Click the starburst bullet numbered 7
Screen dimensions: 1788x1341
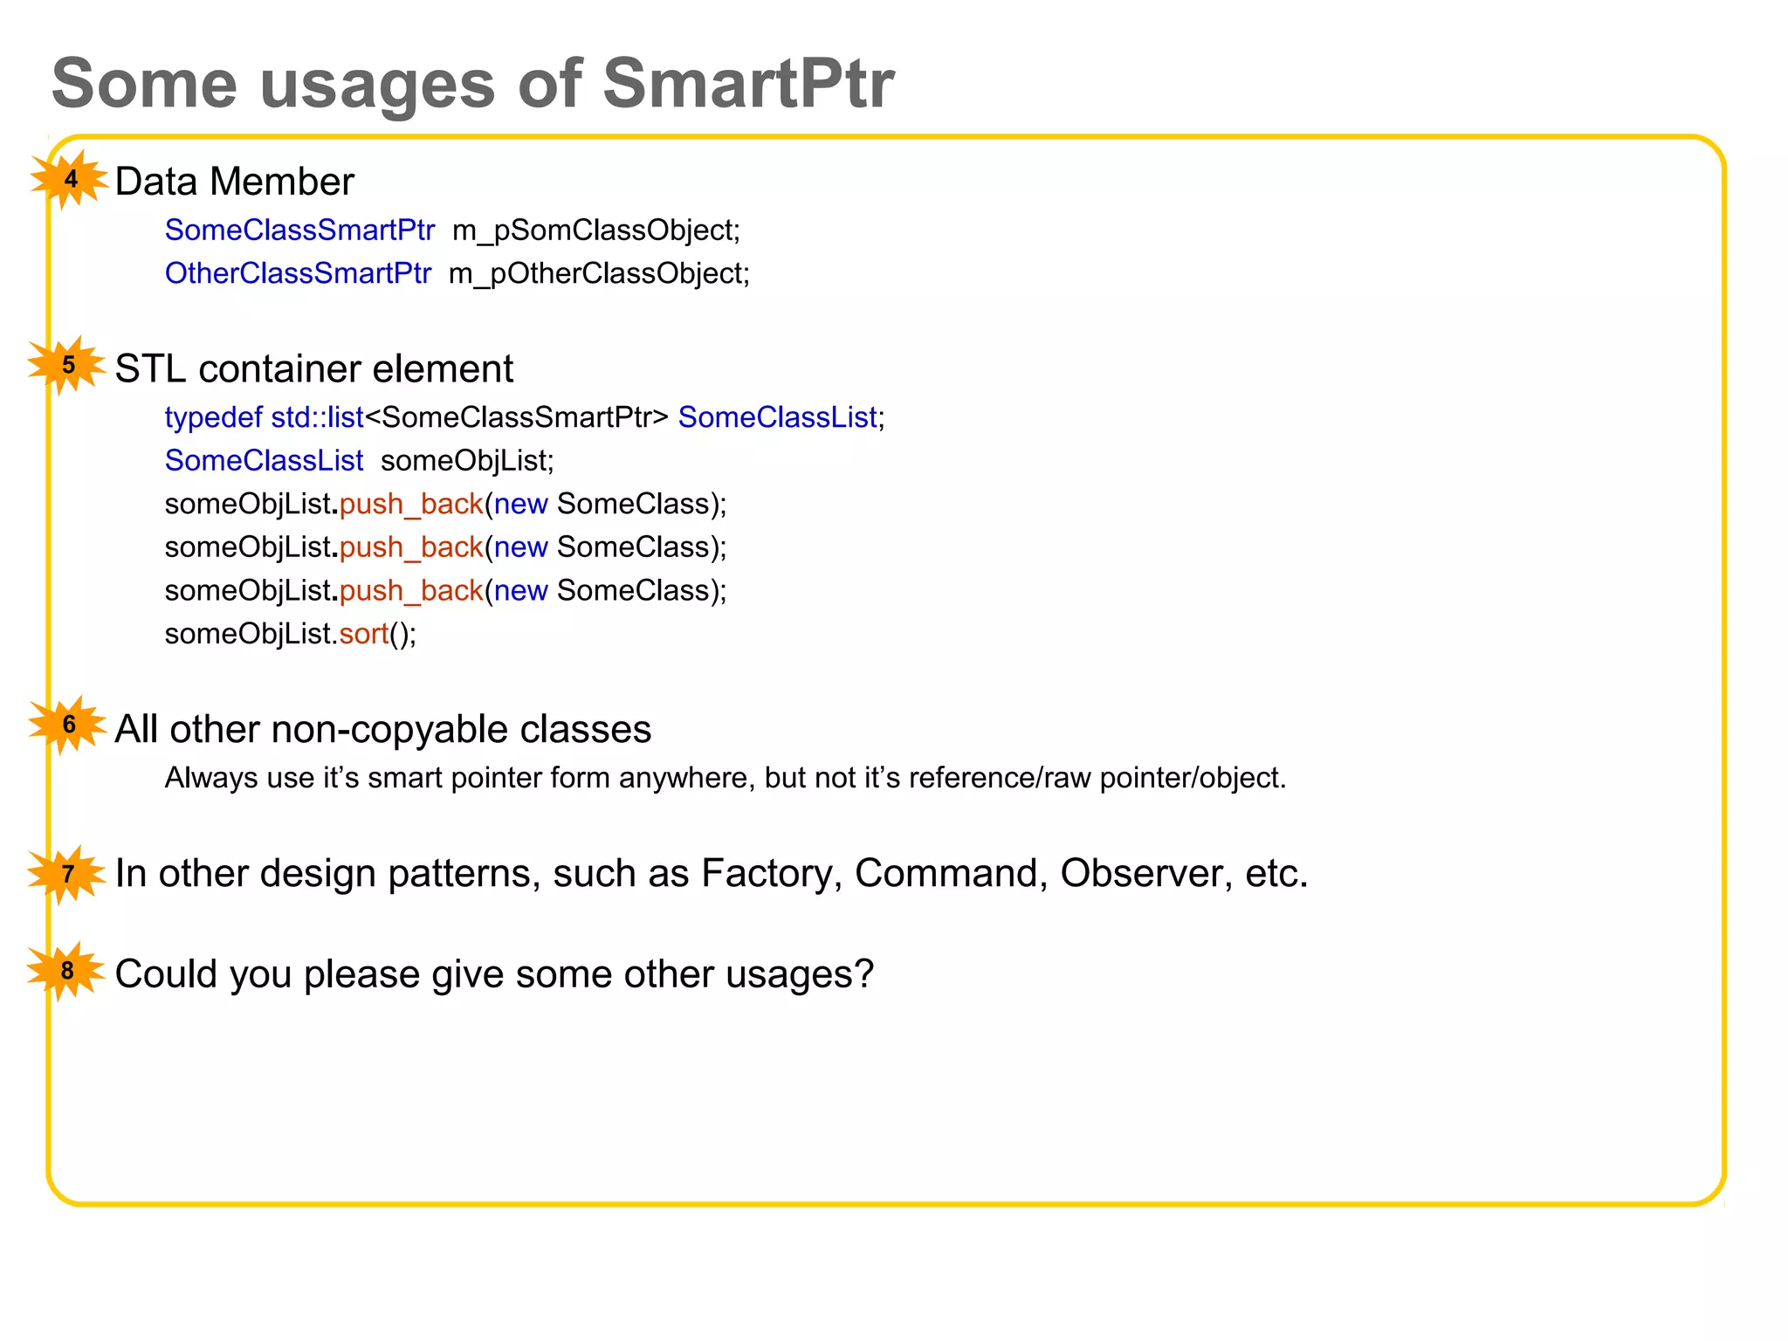[68, 874]
